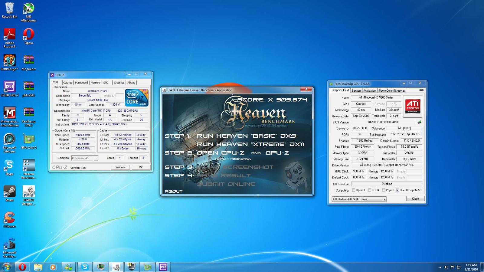The width and height of the screenshot is (484, 272).
Task: Open GPU-Z link in Heaven app
Action: click(x=277, y=153)
